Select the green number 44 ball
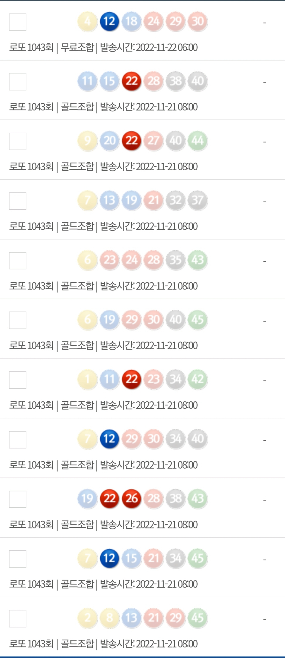 198,141
